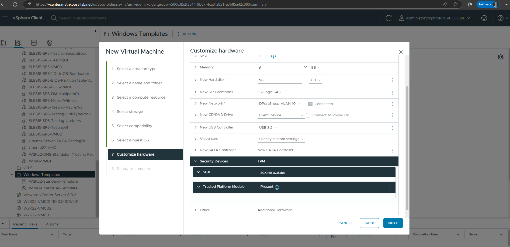Switch to Networking inventory icon
The image size is (510, 247).
tap(50, 43)
